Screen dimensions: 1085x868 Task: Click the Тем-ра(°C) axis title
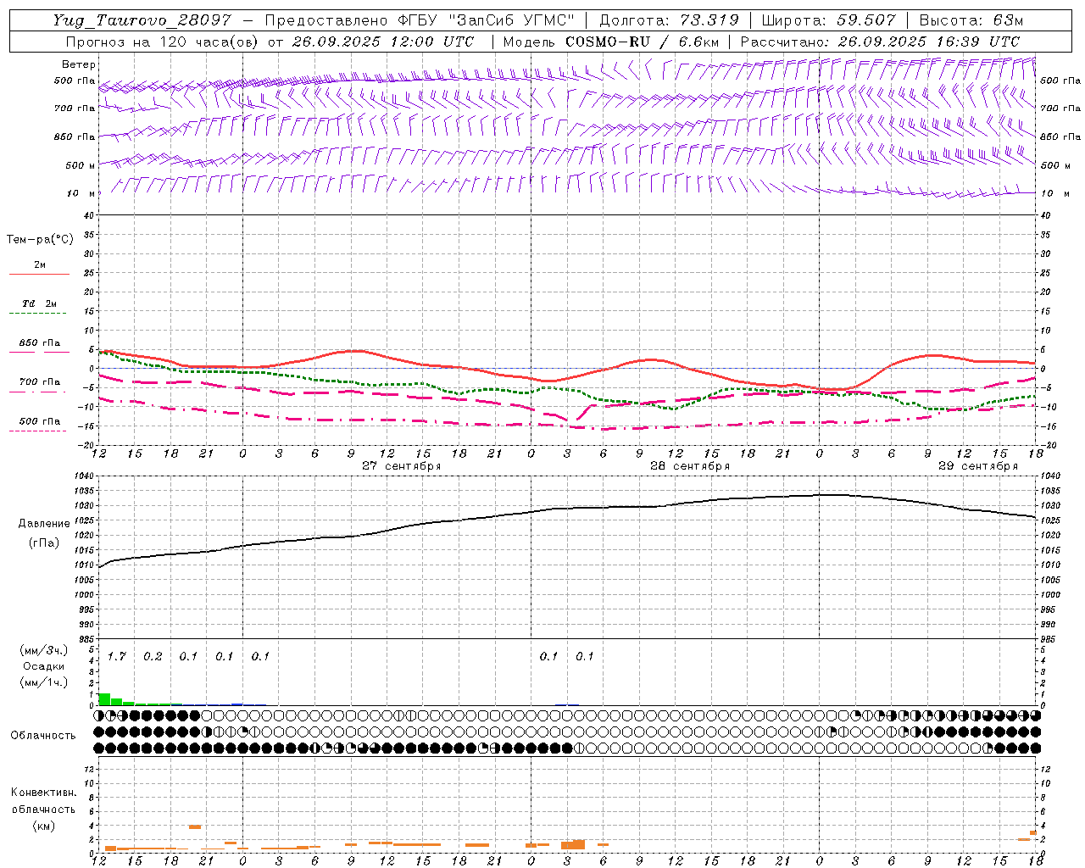tap(40, 240)
